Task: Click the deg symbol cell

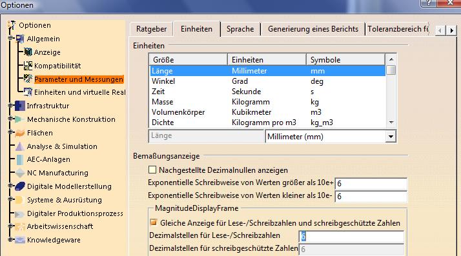Action: (x=316, y=81)
